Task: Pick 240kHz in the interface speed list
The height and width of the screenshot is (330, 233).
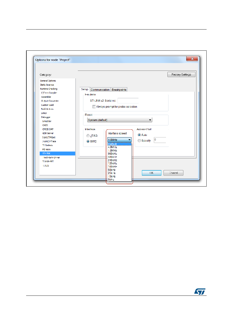Action: (119, 160)
